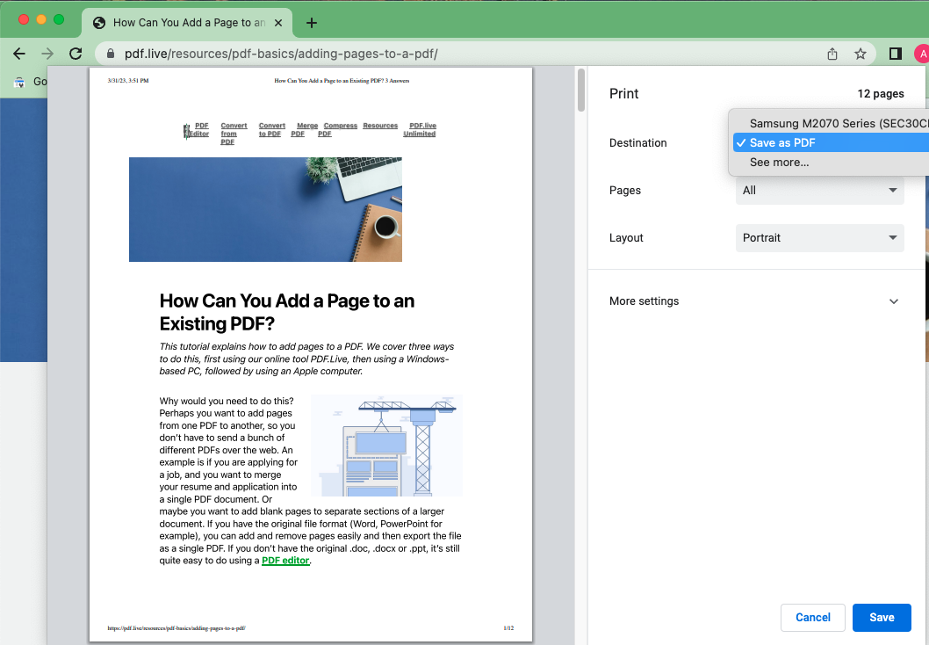
Task: Cancel the print dialog
Action: tap(812, 618)
